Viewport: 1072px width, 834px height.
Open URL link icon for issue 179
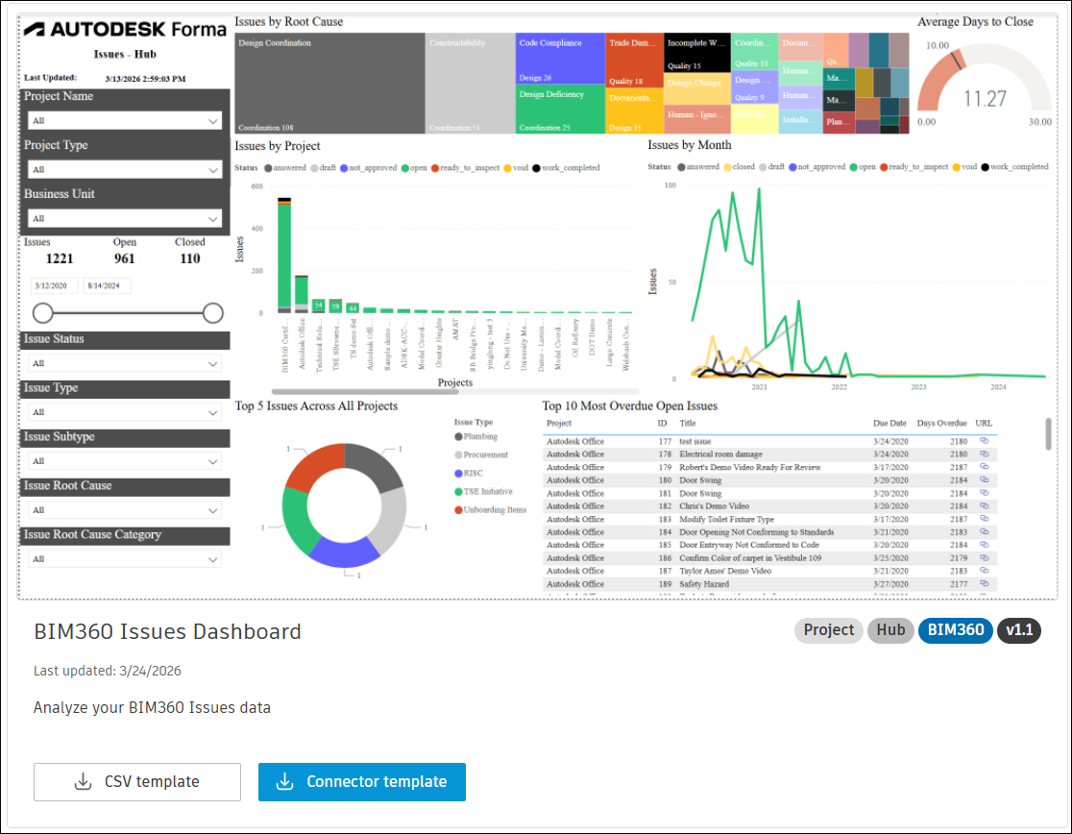[x=984, y=467]
